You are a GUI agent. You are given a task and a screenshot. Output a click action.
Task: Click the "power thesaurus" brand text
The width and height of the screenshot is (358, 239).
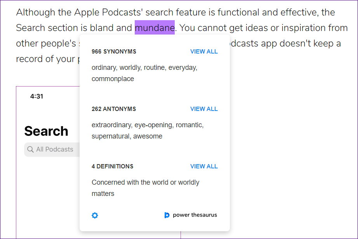point(195,215)
